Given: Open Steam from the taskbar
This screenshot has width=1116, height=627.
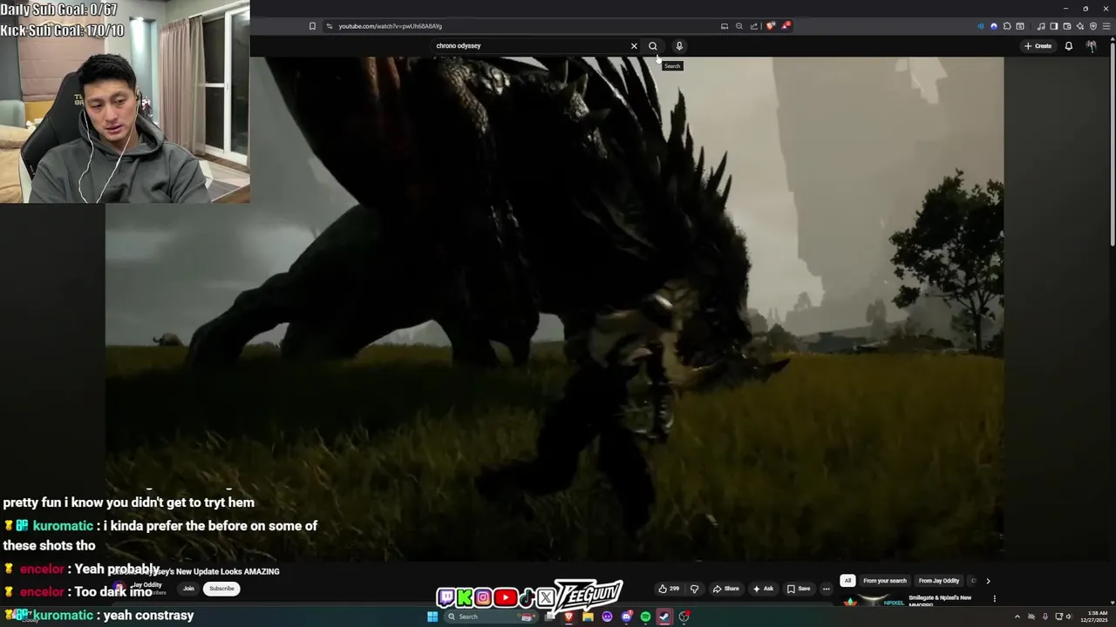Looking at the screenshot, I should click(664, 617).
